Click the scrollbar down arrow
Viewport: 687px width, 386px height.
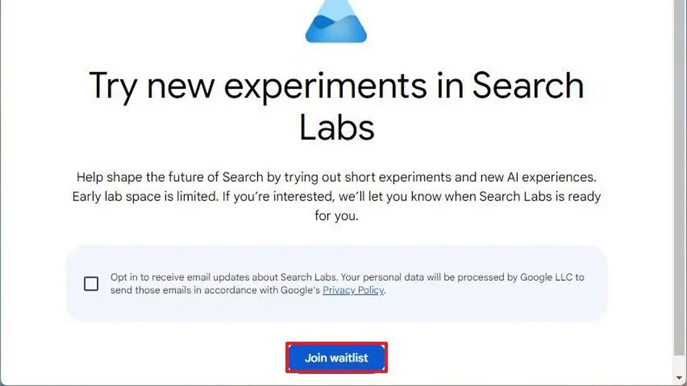(679, 378)
